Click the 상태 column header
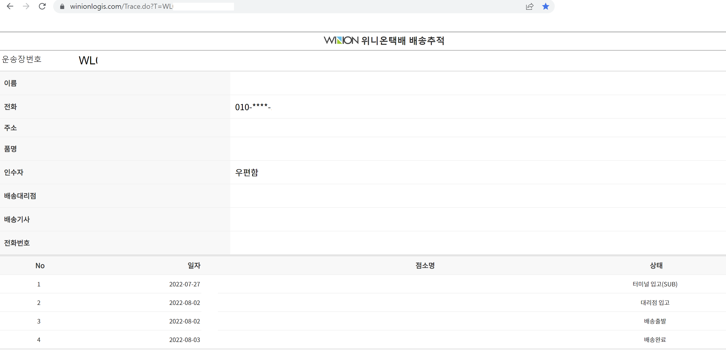The image size is (726, 355). [656, 266]
